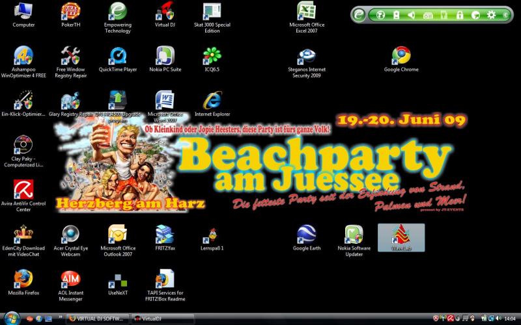Launch Google Earth from the desktop
Screen dimensions: 521x325
[x=306, y=238]
